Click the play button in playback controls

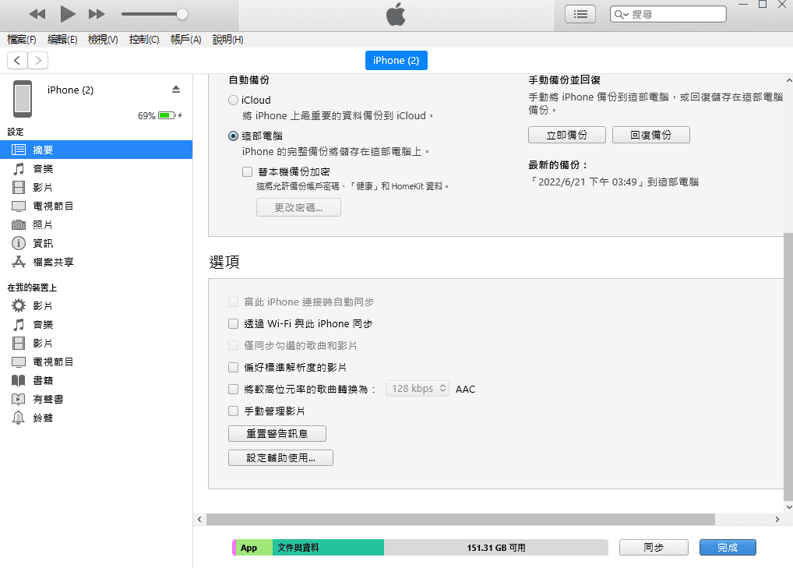click(68, 13)
